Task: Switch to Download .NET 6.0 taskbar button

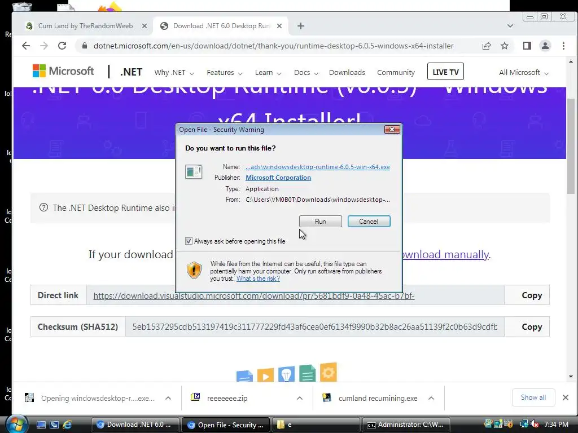Action: pyautogui.click(x=135, y=425)
